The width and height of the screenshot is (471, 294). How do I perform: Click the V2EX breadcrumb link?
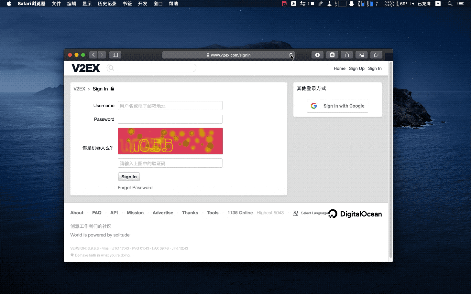(79, 89)
